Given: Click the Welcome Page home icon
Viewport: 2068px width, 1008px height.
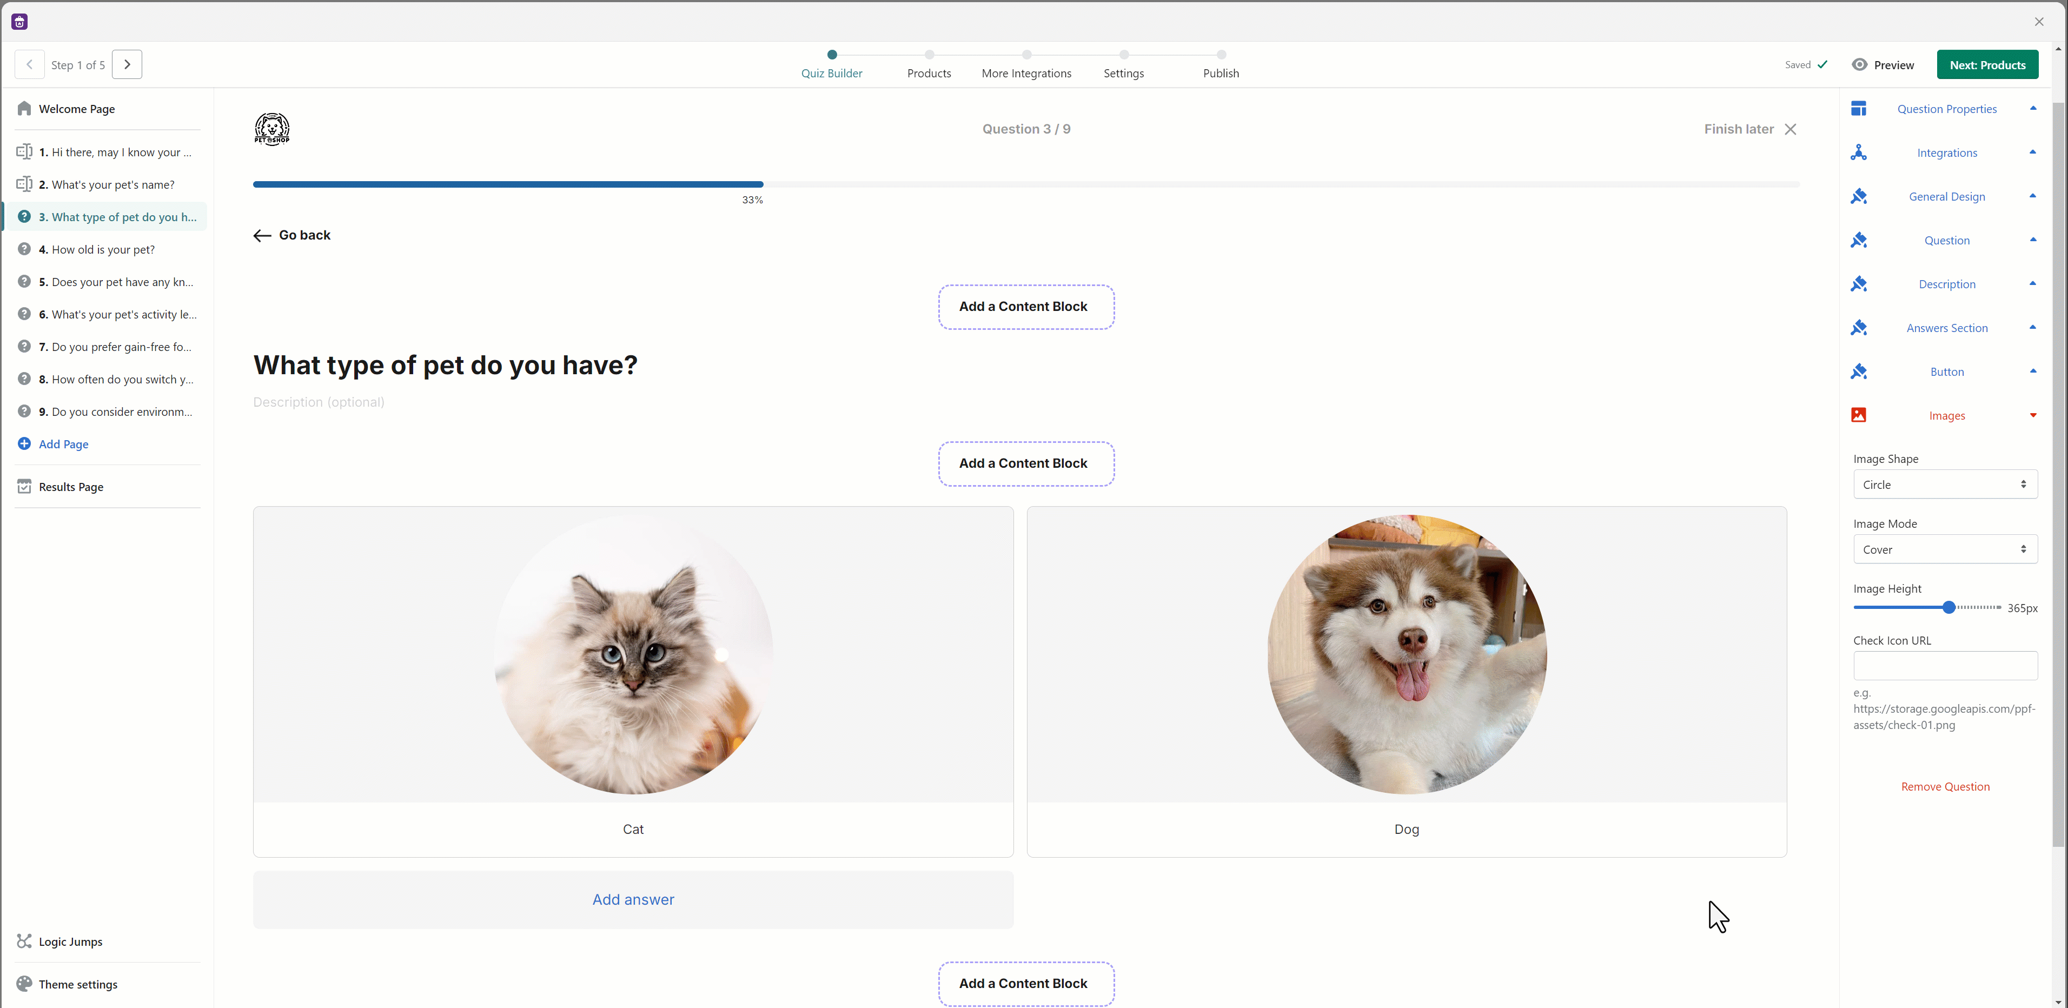Looking at the screenshot, I should 24,108.
